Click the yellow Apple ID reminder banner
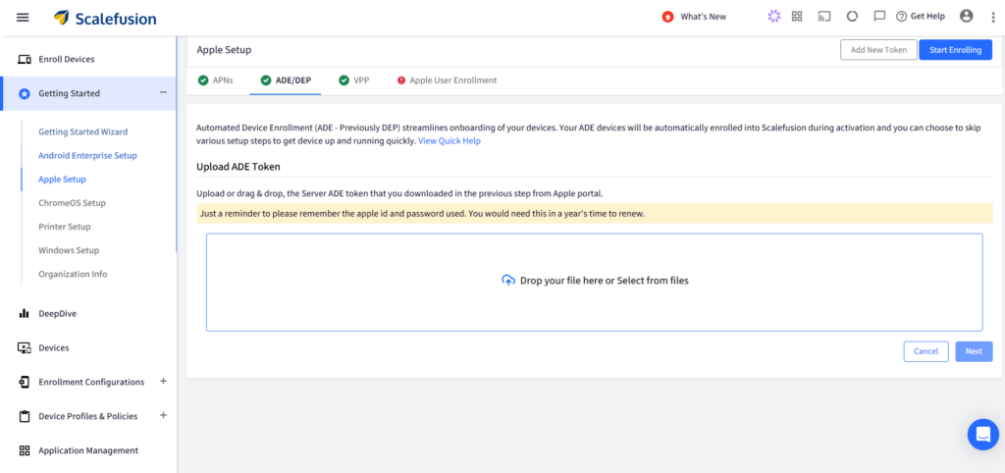The width and height of the screenshot is (1005, 473). [594, 213]
